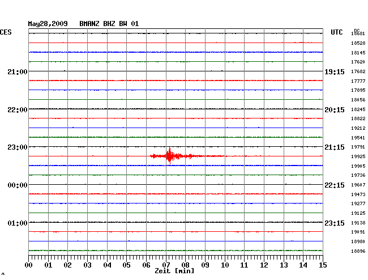Click the DC value 18056
This screenshot has width=368, height=280.
358,100
